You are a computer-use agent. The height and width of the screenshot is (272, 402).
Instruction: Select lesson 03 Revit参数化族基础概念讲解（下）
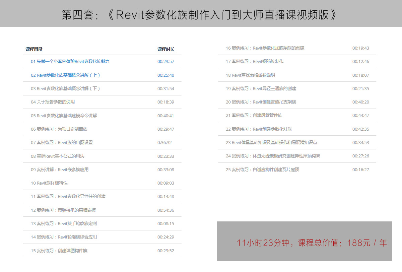(x=65, y=89)
